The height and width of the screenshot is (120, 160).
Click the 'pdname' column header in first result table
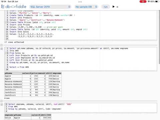point(13,73)
